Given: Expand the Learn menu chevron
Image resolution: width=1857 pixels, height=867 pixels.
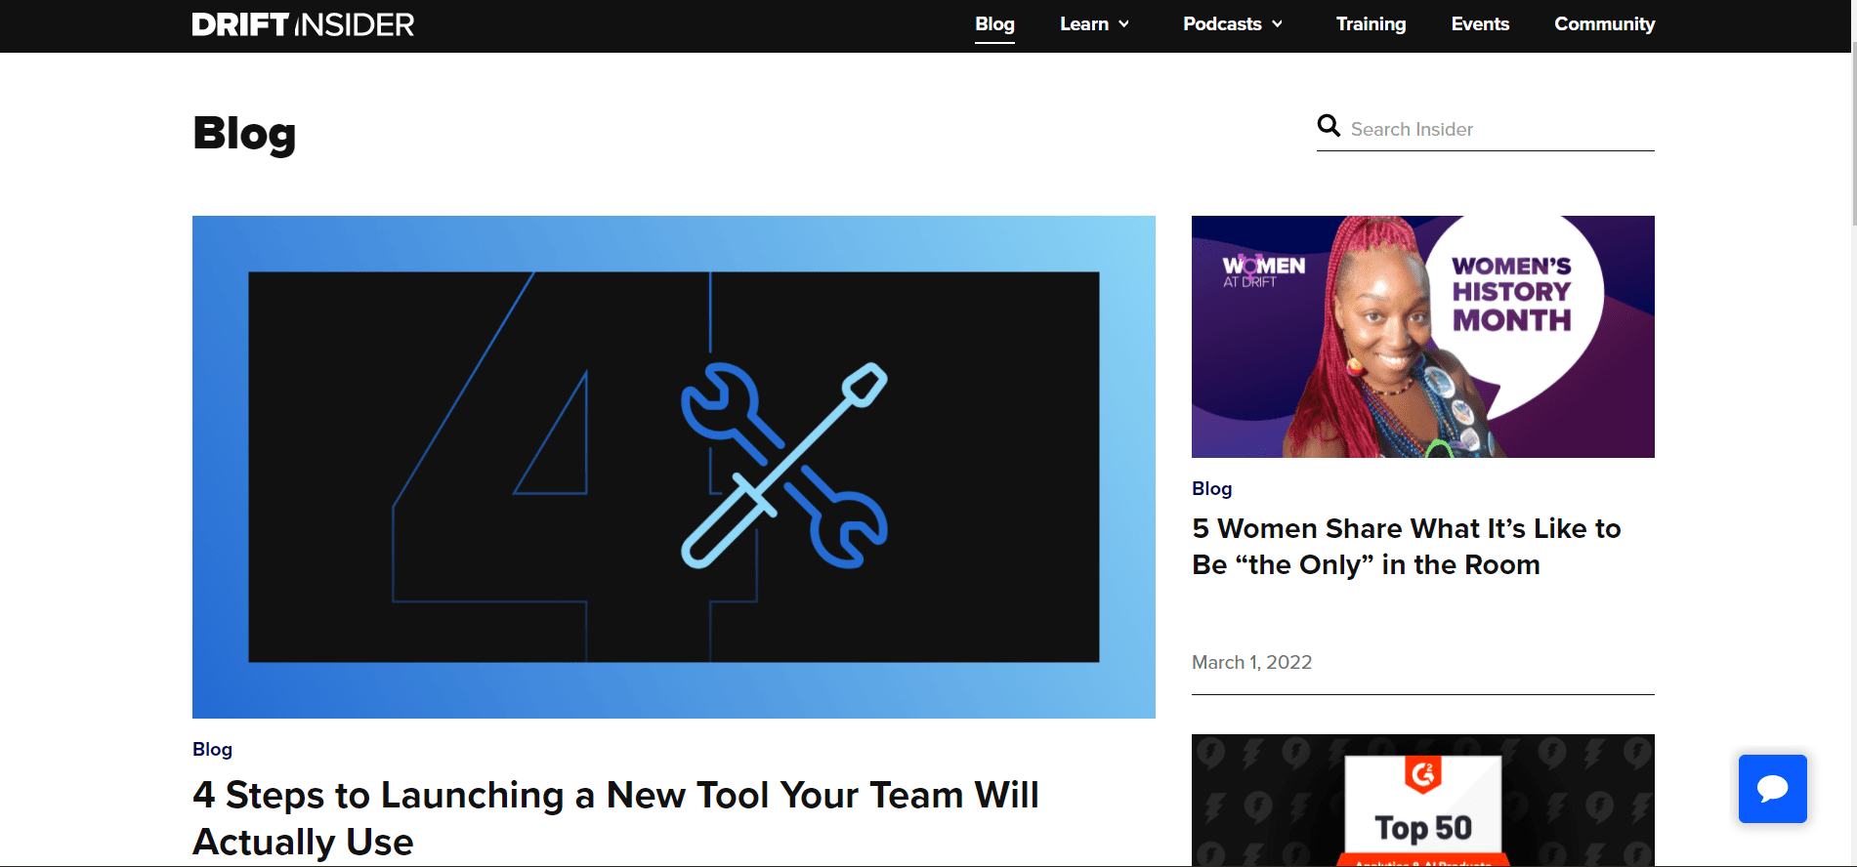Looking at the screenshot, I should point(1124,24).
